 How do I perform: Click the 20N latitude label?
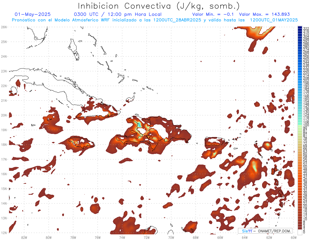pos(4,115)
